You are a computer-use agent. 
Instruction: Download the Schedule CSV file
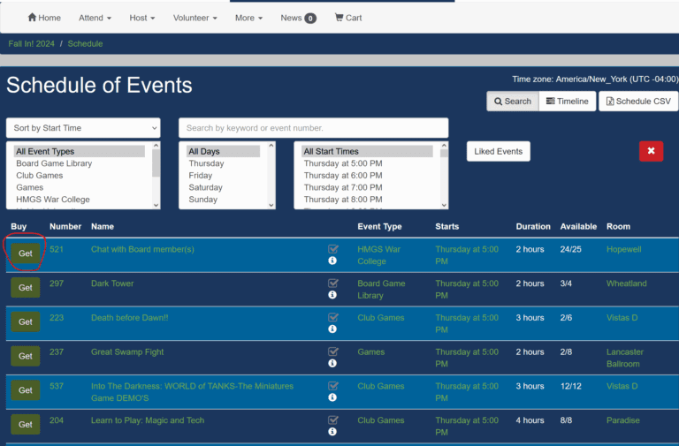click(638, 102)
